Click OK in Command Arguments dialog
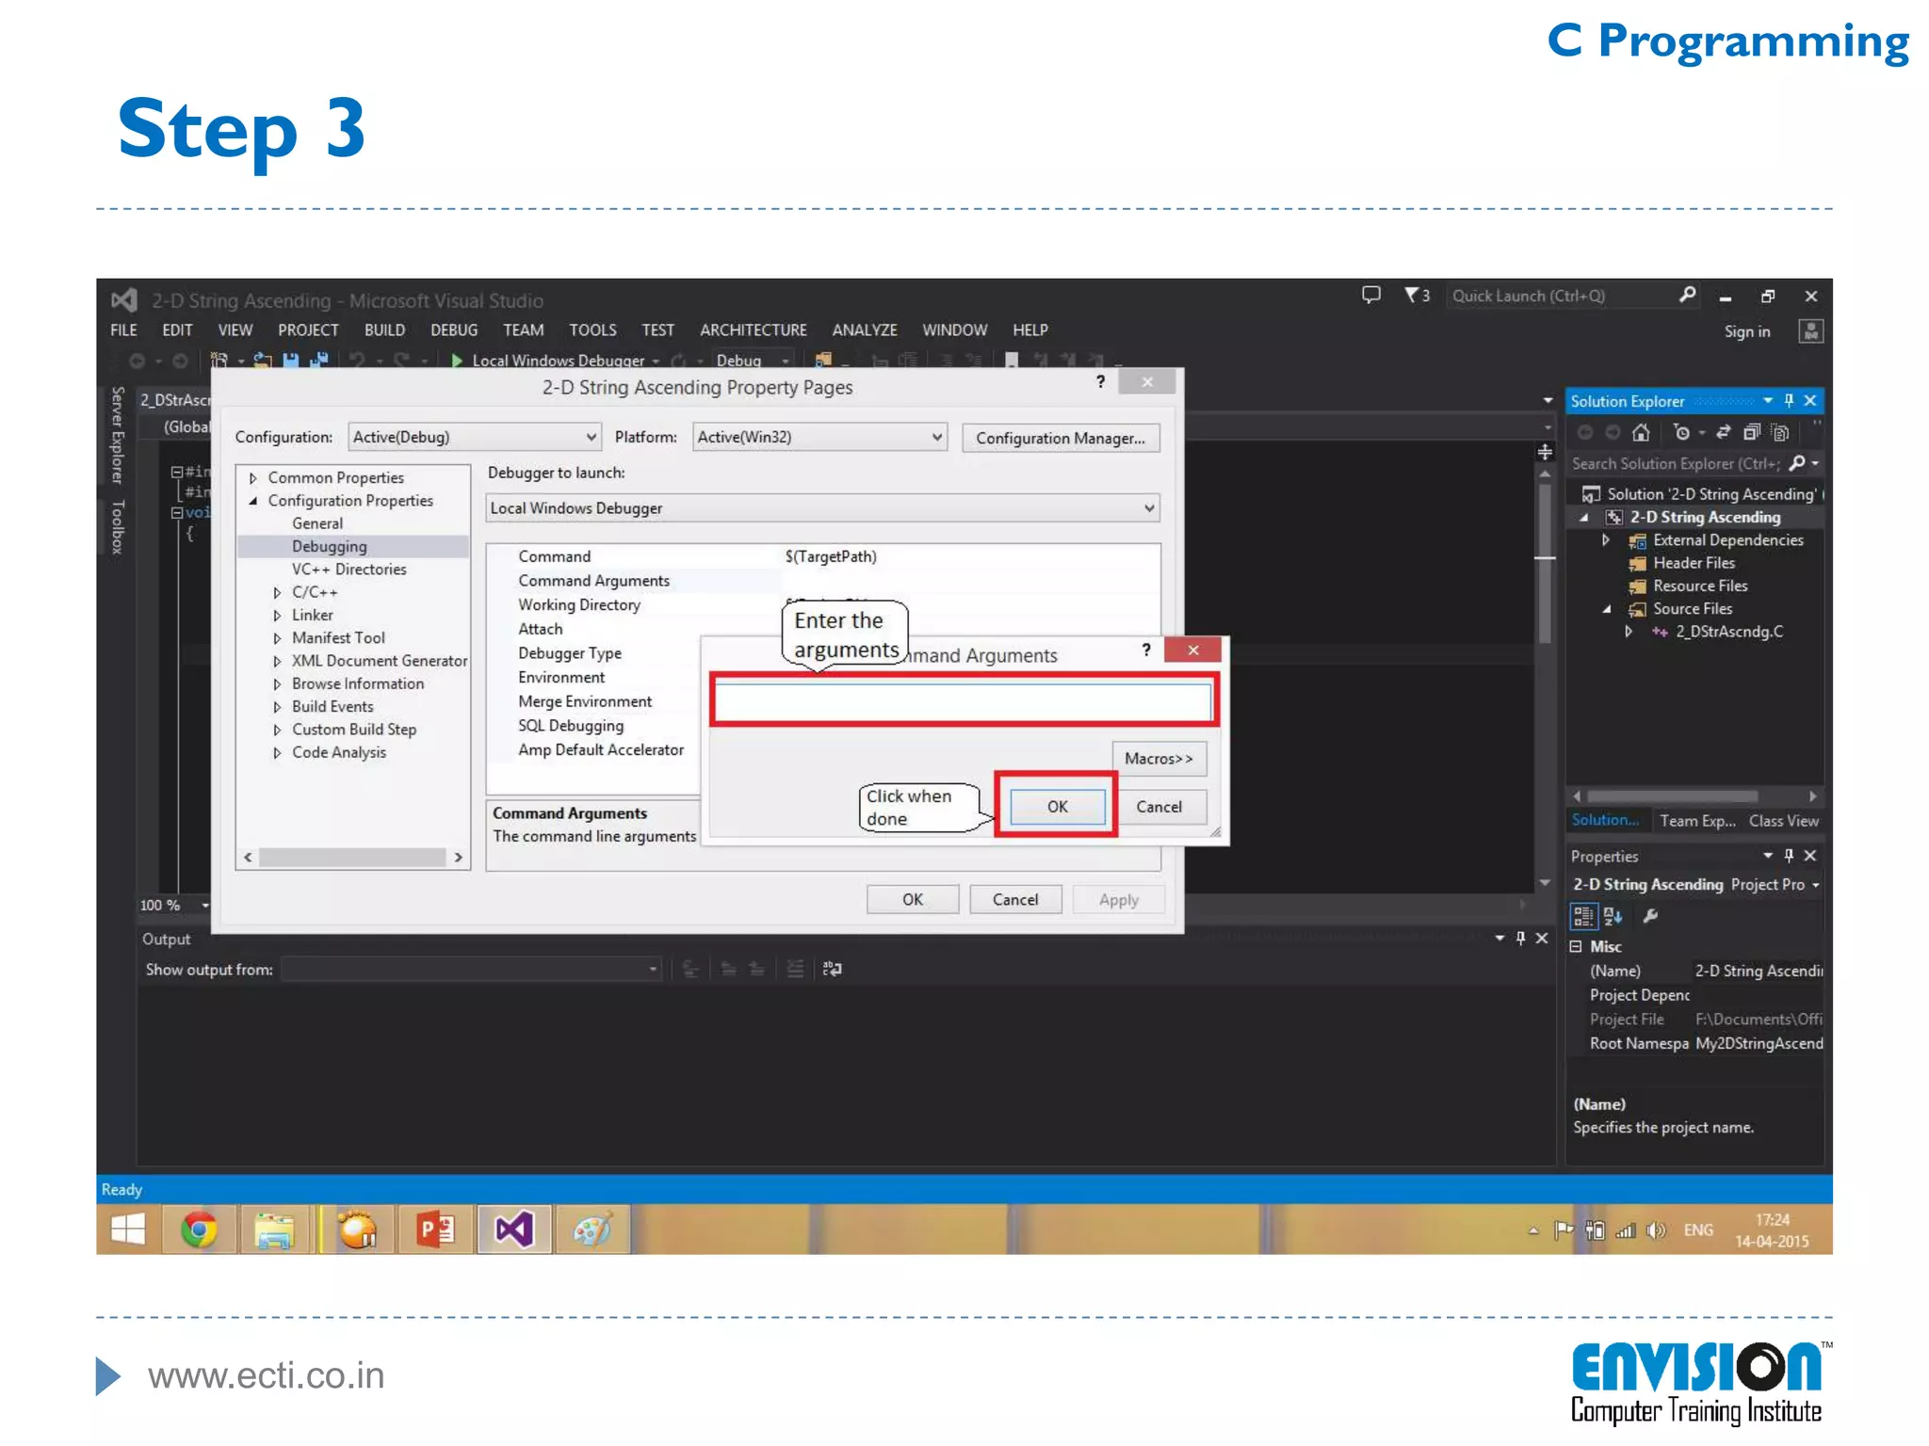The height and width of the screenshot is (1446, 1929). [x=1057, y=807]
